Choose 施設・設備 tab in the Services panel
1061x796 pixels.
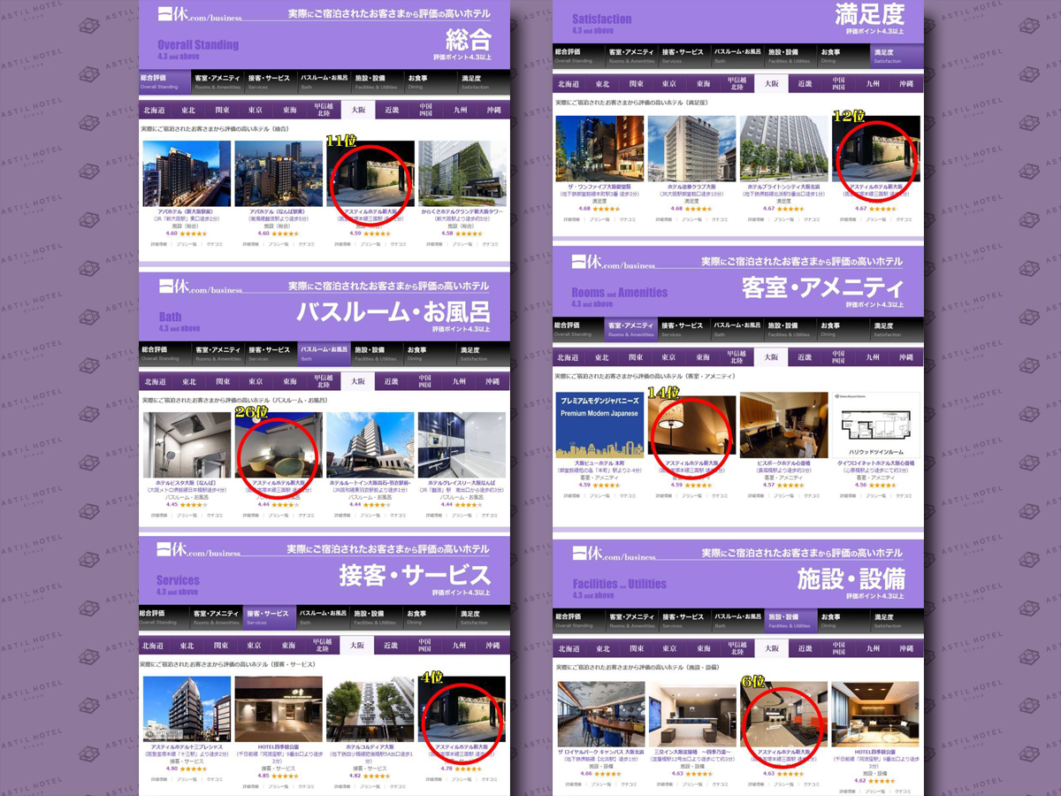[376, 616]
